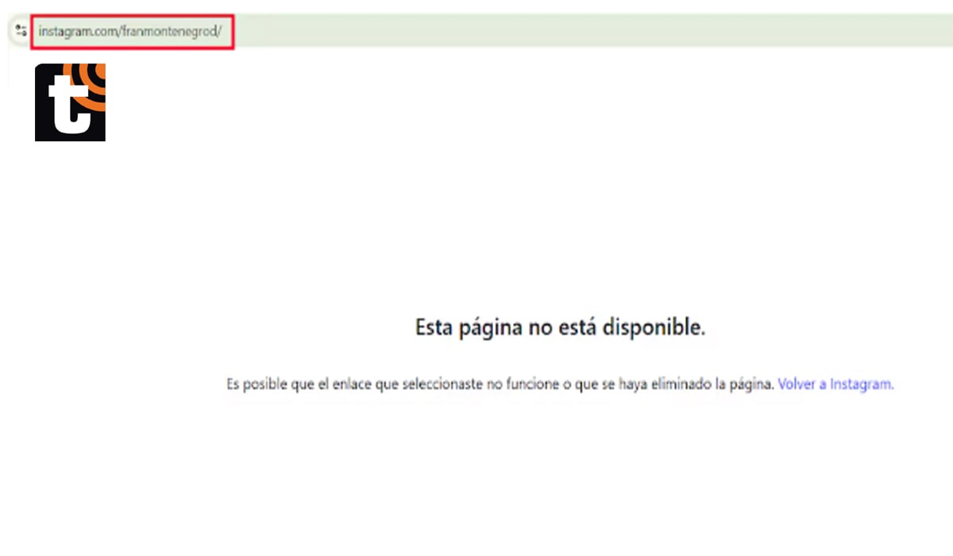Screen dimensions: 953x556
Task: Click "instagram.com" domain in the address bar
Action: (x=78, y=32)
